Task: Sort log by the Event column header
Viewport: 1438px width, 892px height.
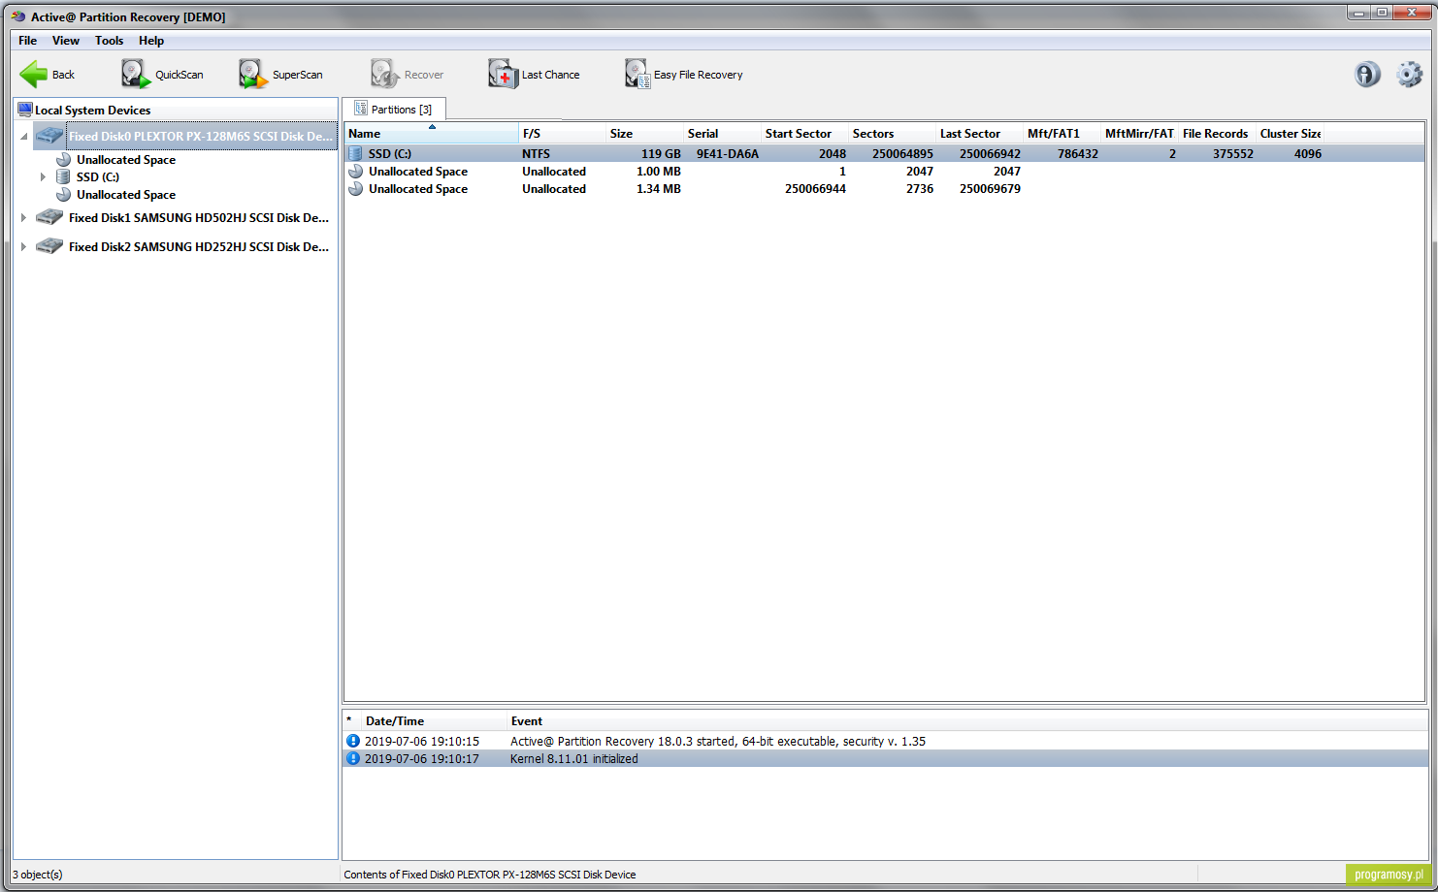Action: [x=965, y=720]
